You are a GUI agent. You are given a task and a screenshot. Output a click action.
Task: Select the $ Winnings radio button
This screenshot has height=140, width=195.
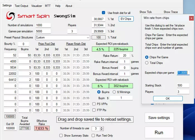pos(114,92)
